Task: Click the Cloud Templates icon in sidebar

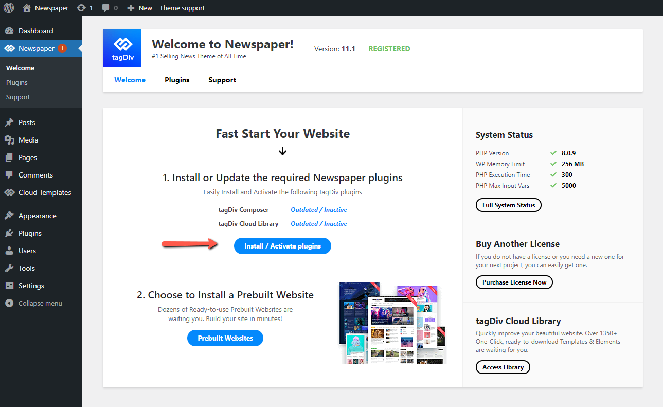Action: click(x=9, y=192)
